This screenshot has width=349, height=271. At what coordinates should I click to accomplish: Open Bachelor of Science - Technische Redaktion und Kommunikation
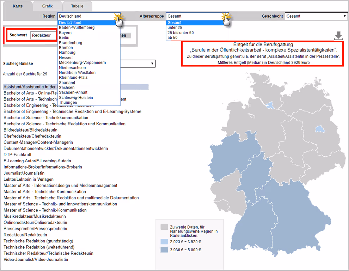tap(65, 124)
